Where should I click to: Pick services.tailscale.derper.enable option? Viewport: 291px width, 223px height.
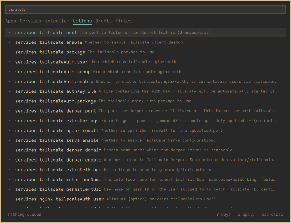(x=145, y=160)
